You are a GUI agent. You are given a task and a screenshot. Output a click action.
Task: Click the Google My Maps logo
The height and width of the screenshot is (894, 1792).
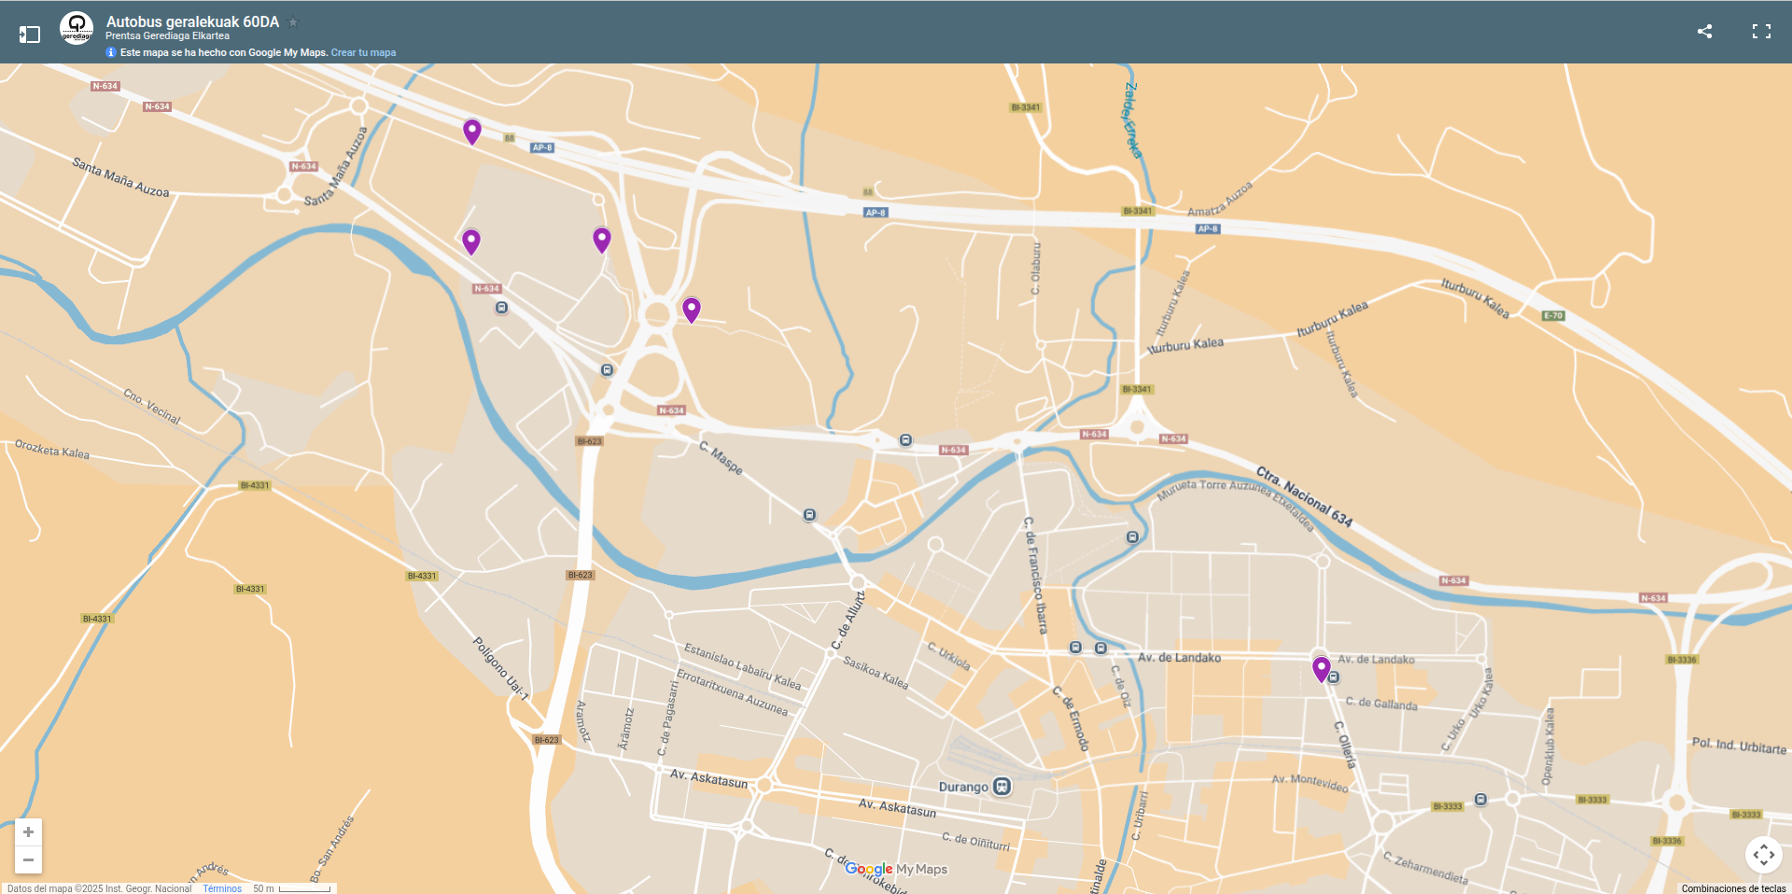(895, 869)
